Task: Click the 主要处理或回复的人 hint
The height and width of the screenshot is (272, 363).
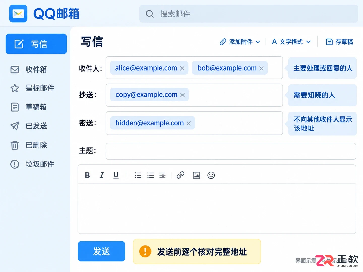Action: 322,68
